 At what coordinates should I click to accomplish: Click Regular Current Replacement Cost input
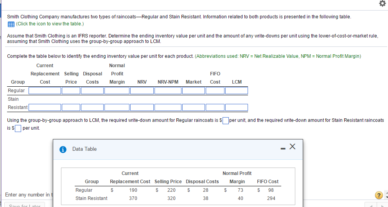click(45, 91)
